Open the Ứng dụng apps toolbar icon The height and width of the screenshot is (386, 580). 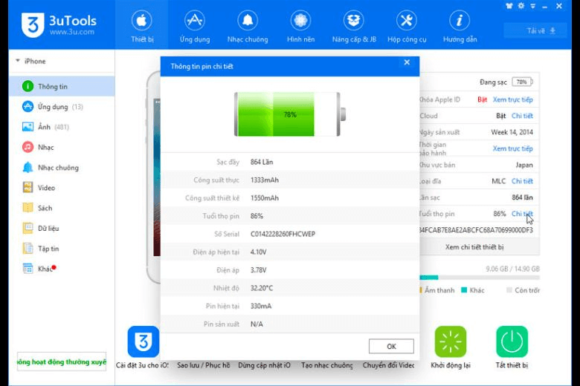[195, 20]
